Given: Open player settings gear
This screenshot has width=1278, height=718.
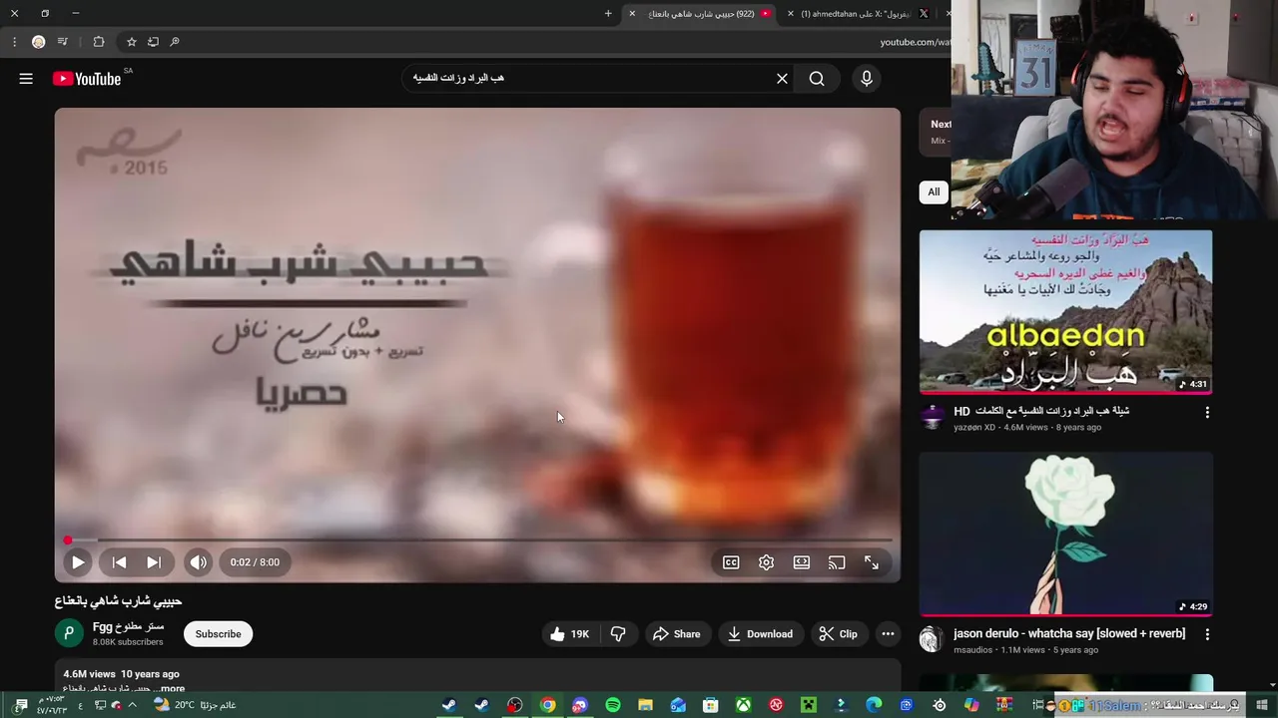Looking at the screenshot, I should [x=766, y=562].
